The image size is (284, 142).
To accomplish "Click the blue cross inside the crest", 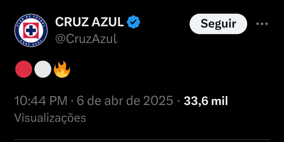I will (31, 30).
